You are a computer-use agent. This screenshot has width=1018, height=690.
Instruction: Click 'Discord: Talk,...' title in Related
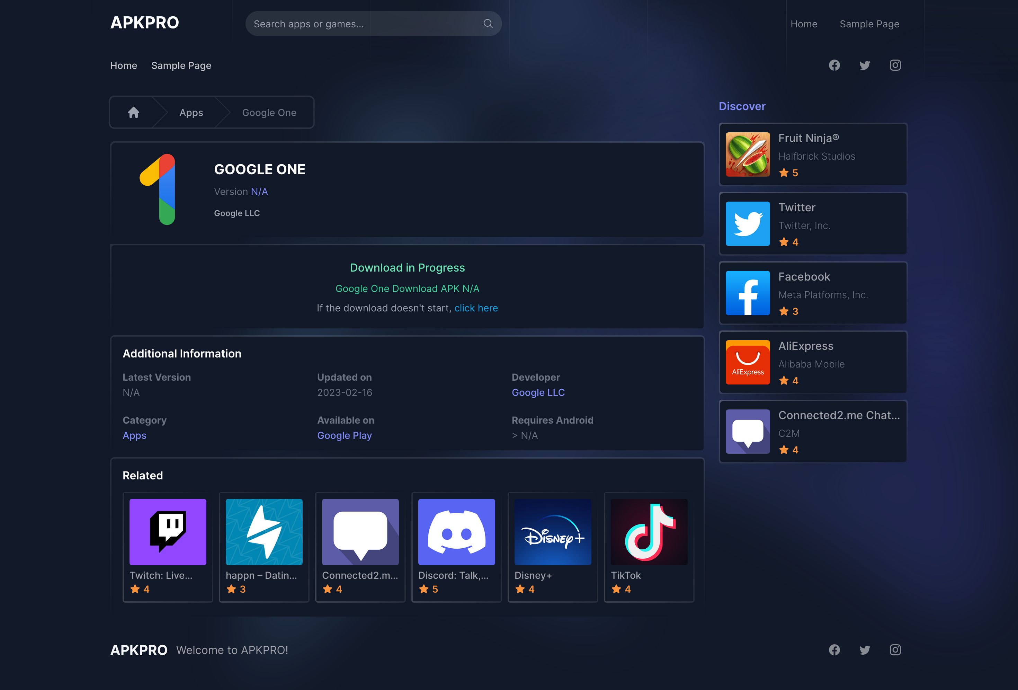(x=453, y=576)
